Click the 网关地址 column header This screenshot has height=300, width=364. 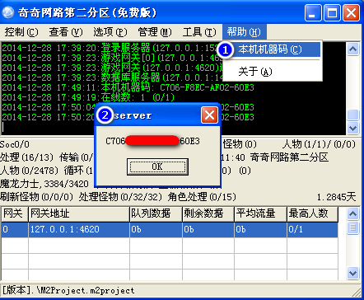(79, 214)
